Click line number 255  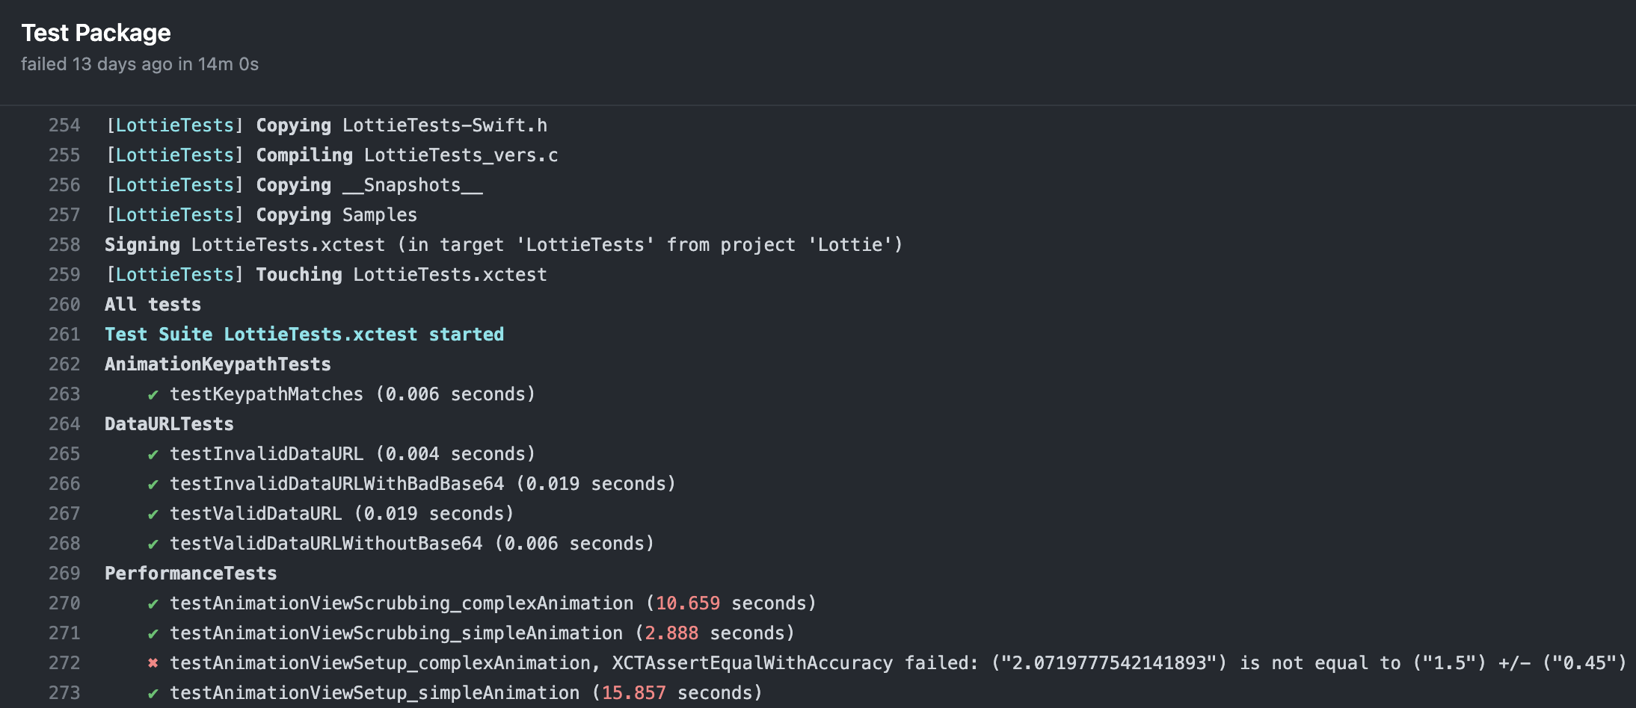(64, 155)
